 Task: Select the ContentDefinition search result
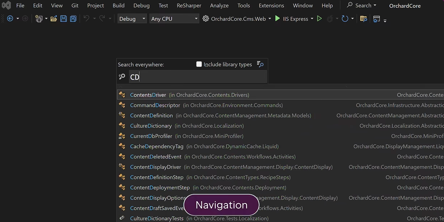pyautogui.click(x=151, y=116)
